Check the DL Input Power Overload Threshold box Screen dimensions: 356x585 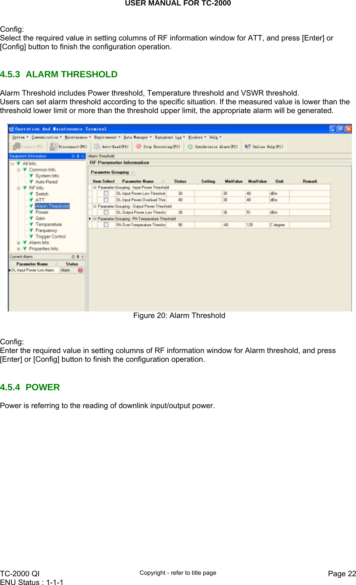click(106, 200)
